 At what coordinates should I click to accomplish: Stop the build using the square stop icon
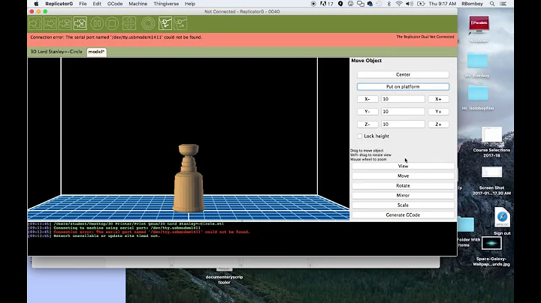(x=112, y=23)
